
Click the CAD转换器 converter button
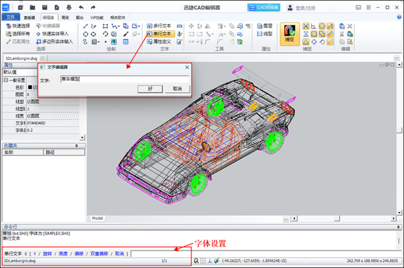[x=263, y=7]
